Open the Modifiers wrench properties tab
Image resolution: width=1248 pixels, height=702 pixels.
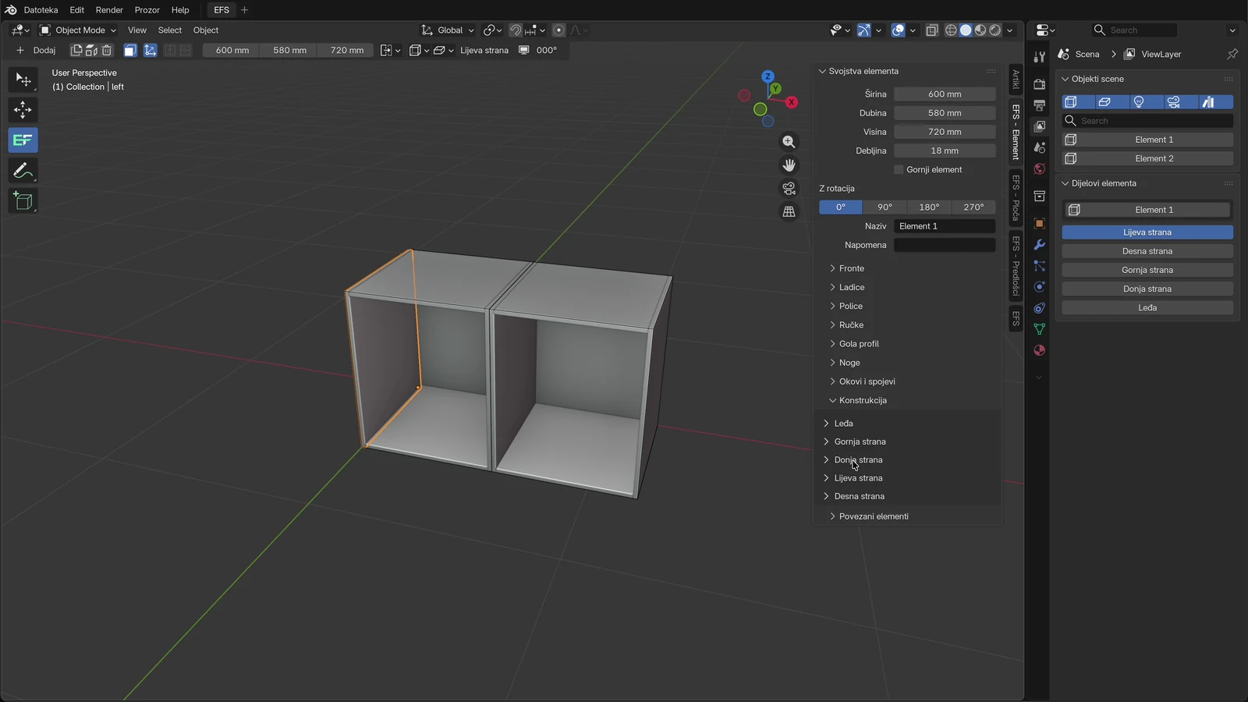[x=1039, y=245]
